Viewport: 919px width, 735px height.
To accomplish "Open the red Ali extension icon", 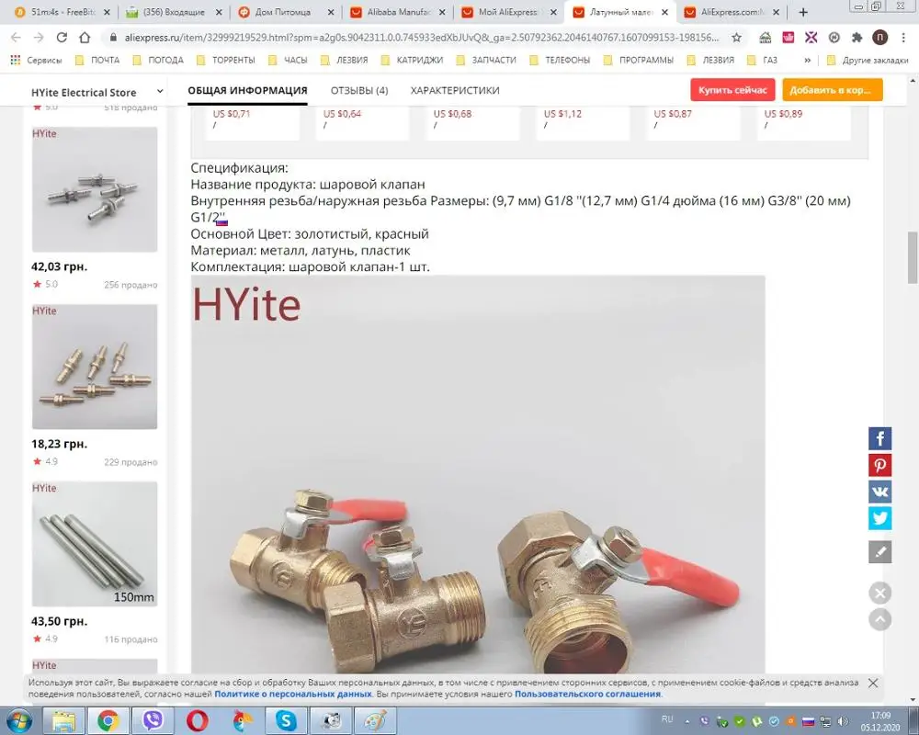I will point(789,38).
